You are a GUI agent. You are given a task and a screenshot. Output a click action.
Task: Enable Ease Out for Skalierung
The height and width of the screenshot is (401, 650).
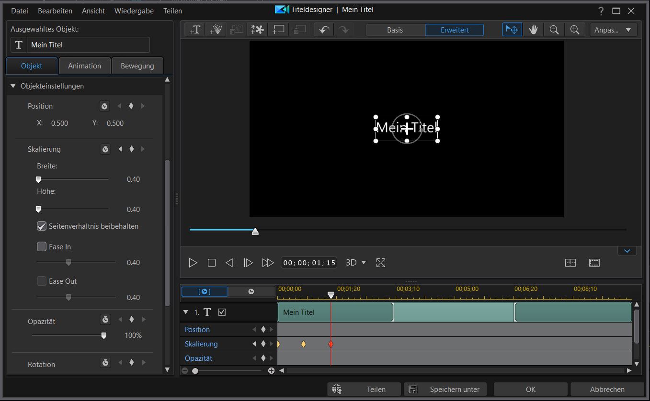pos(41,281)
